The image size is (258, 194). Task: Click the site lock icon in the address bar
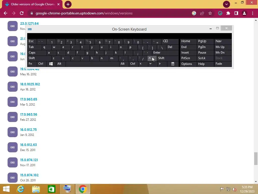(x=32, y=13)
